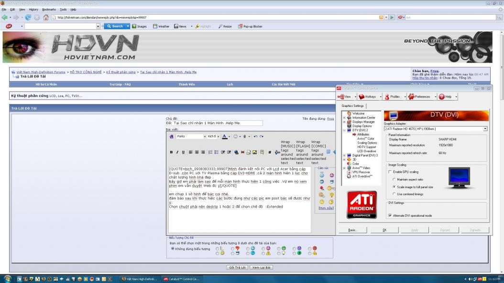
Task: Click the blue Search button in toolbar
Action: point(115,26)
